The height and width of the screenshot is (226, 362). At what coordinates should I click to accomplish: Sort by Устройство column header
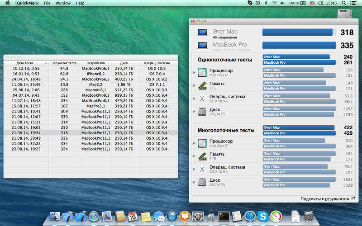click(x=96, y=63)
